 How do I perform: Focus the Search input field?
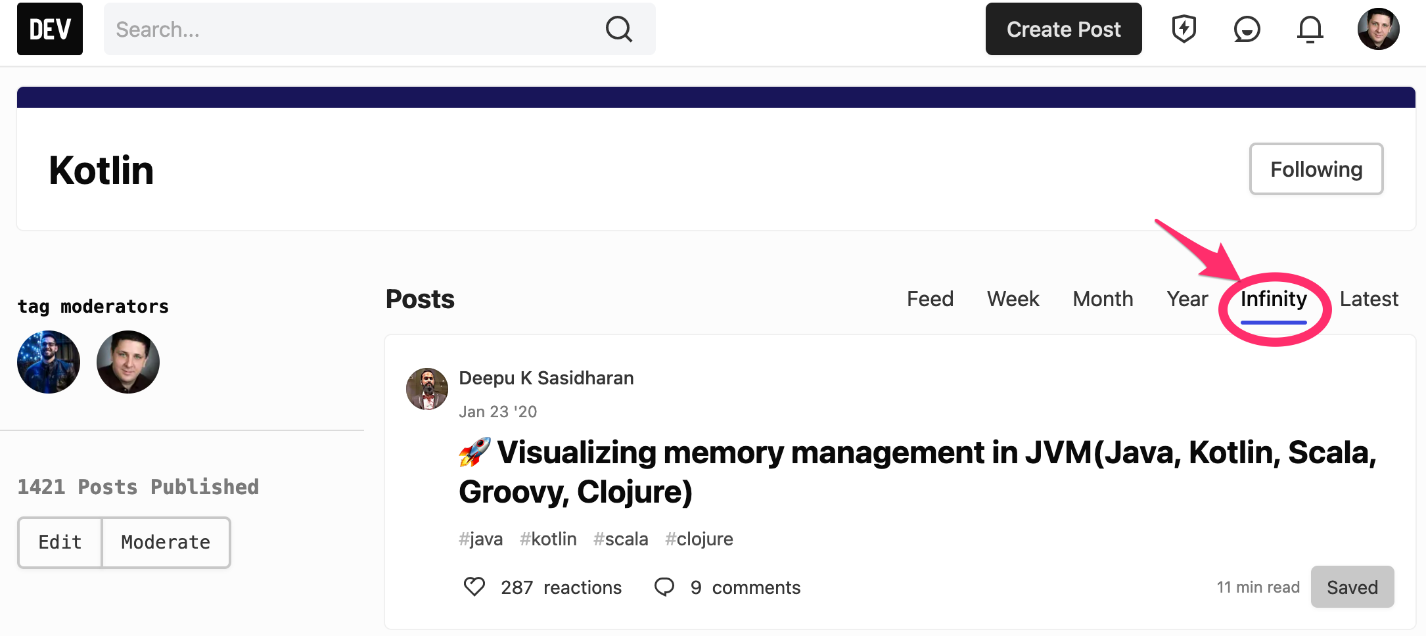coord(379,29)
